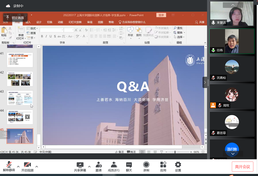The height and width of the screenshot is (176, 258).
Task: Click the Shape Effects (形状效果) icon
Action: click(x=156, y=37)
